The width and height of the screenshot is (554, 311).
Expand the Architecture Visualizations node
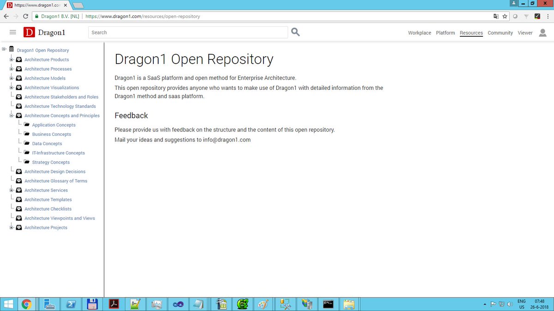[12, 88]
